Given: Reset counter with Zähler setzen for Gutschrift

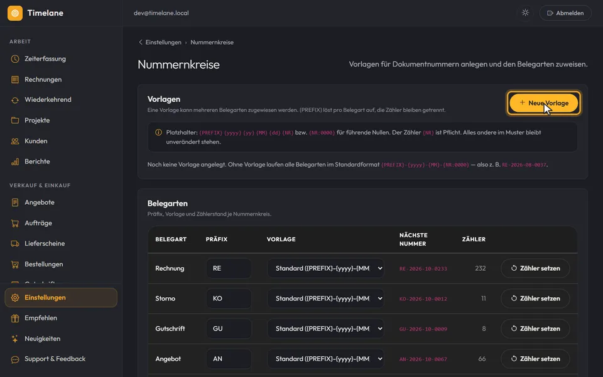Looking at the screenshot, I should (535, 329).
